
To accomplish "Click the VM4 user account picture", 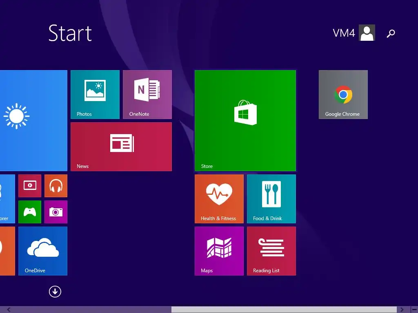I will coord(367,33).
